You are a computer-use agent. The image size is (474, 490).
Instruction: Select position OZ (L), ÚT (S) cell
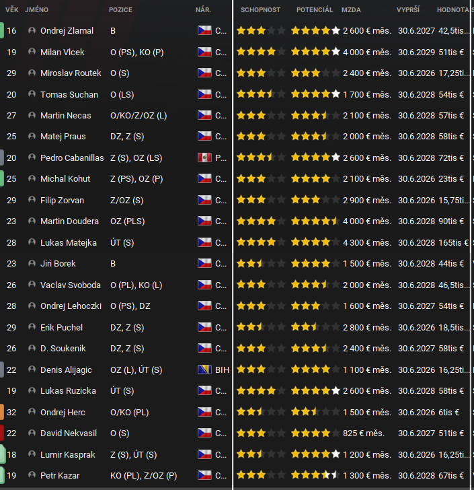[136, 370]
